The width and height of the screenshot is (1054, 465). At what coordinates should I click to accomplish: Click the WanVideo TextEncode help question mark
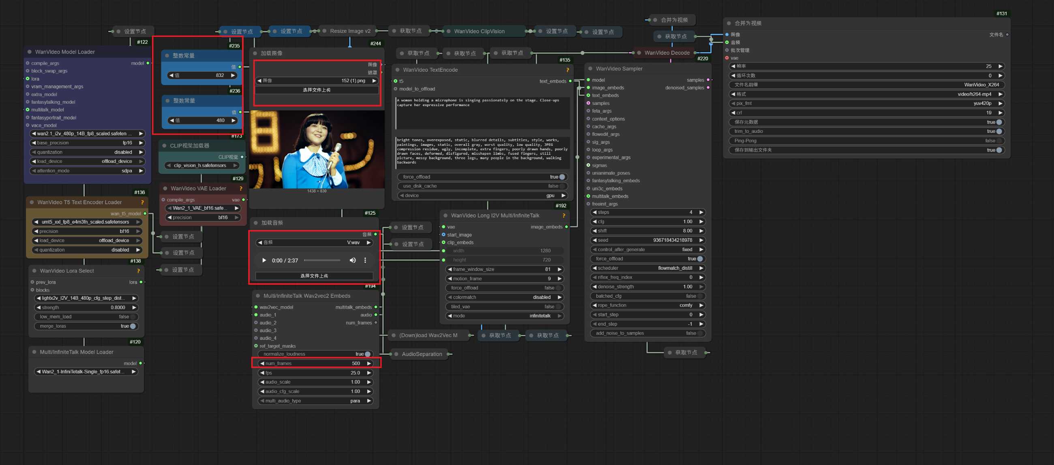point(567,70)
